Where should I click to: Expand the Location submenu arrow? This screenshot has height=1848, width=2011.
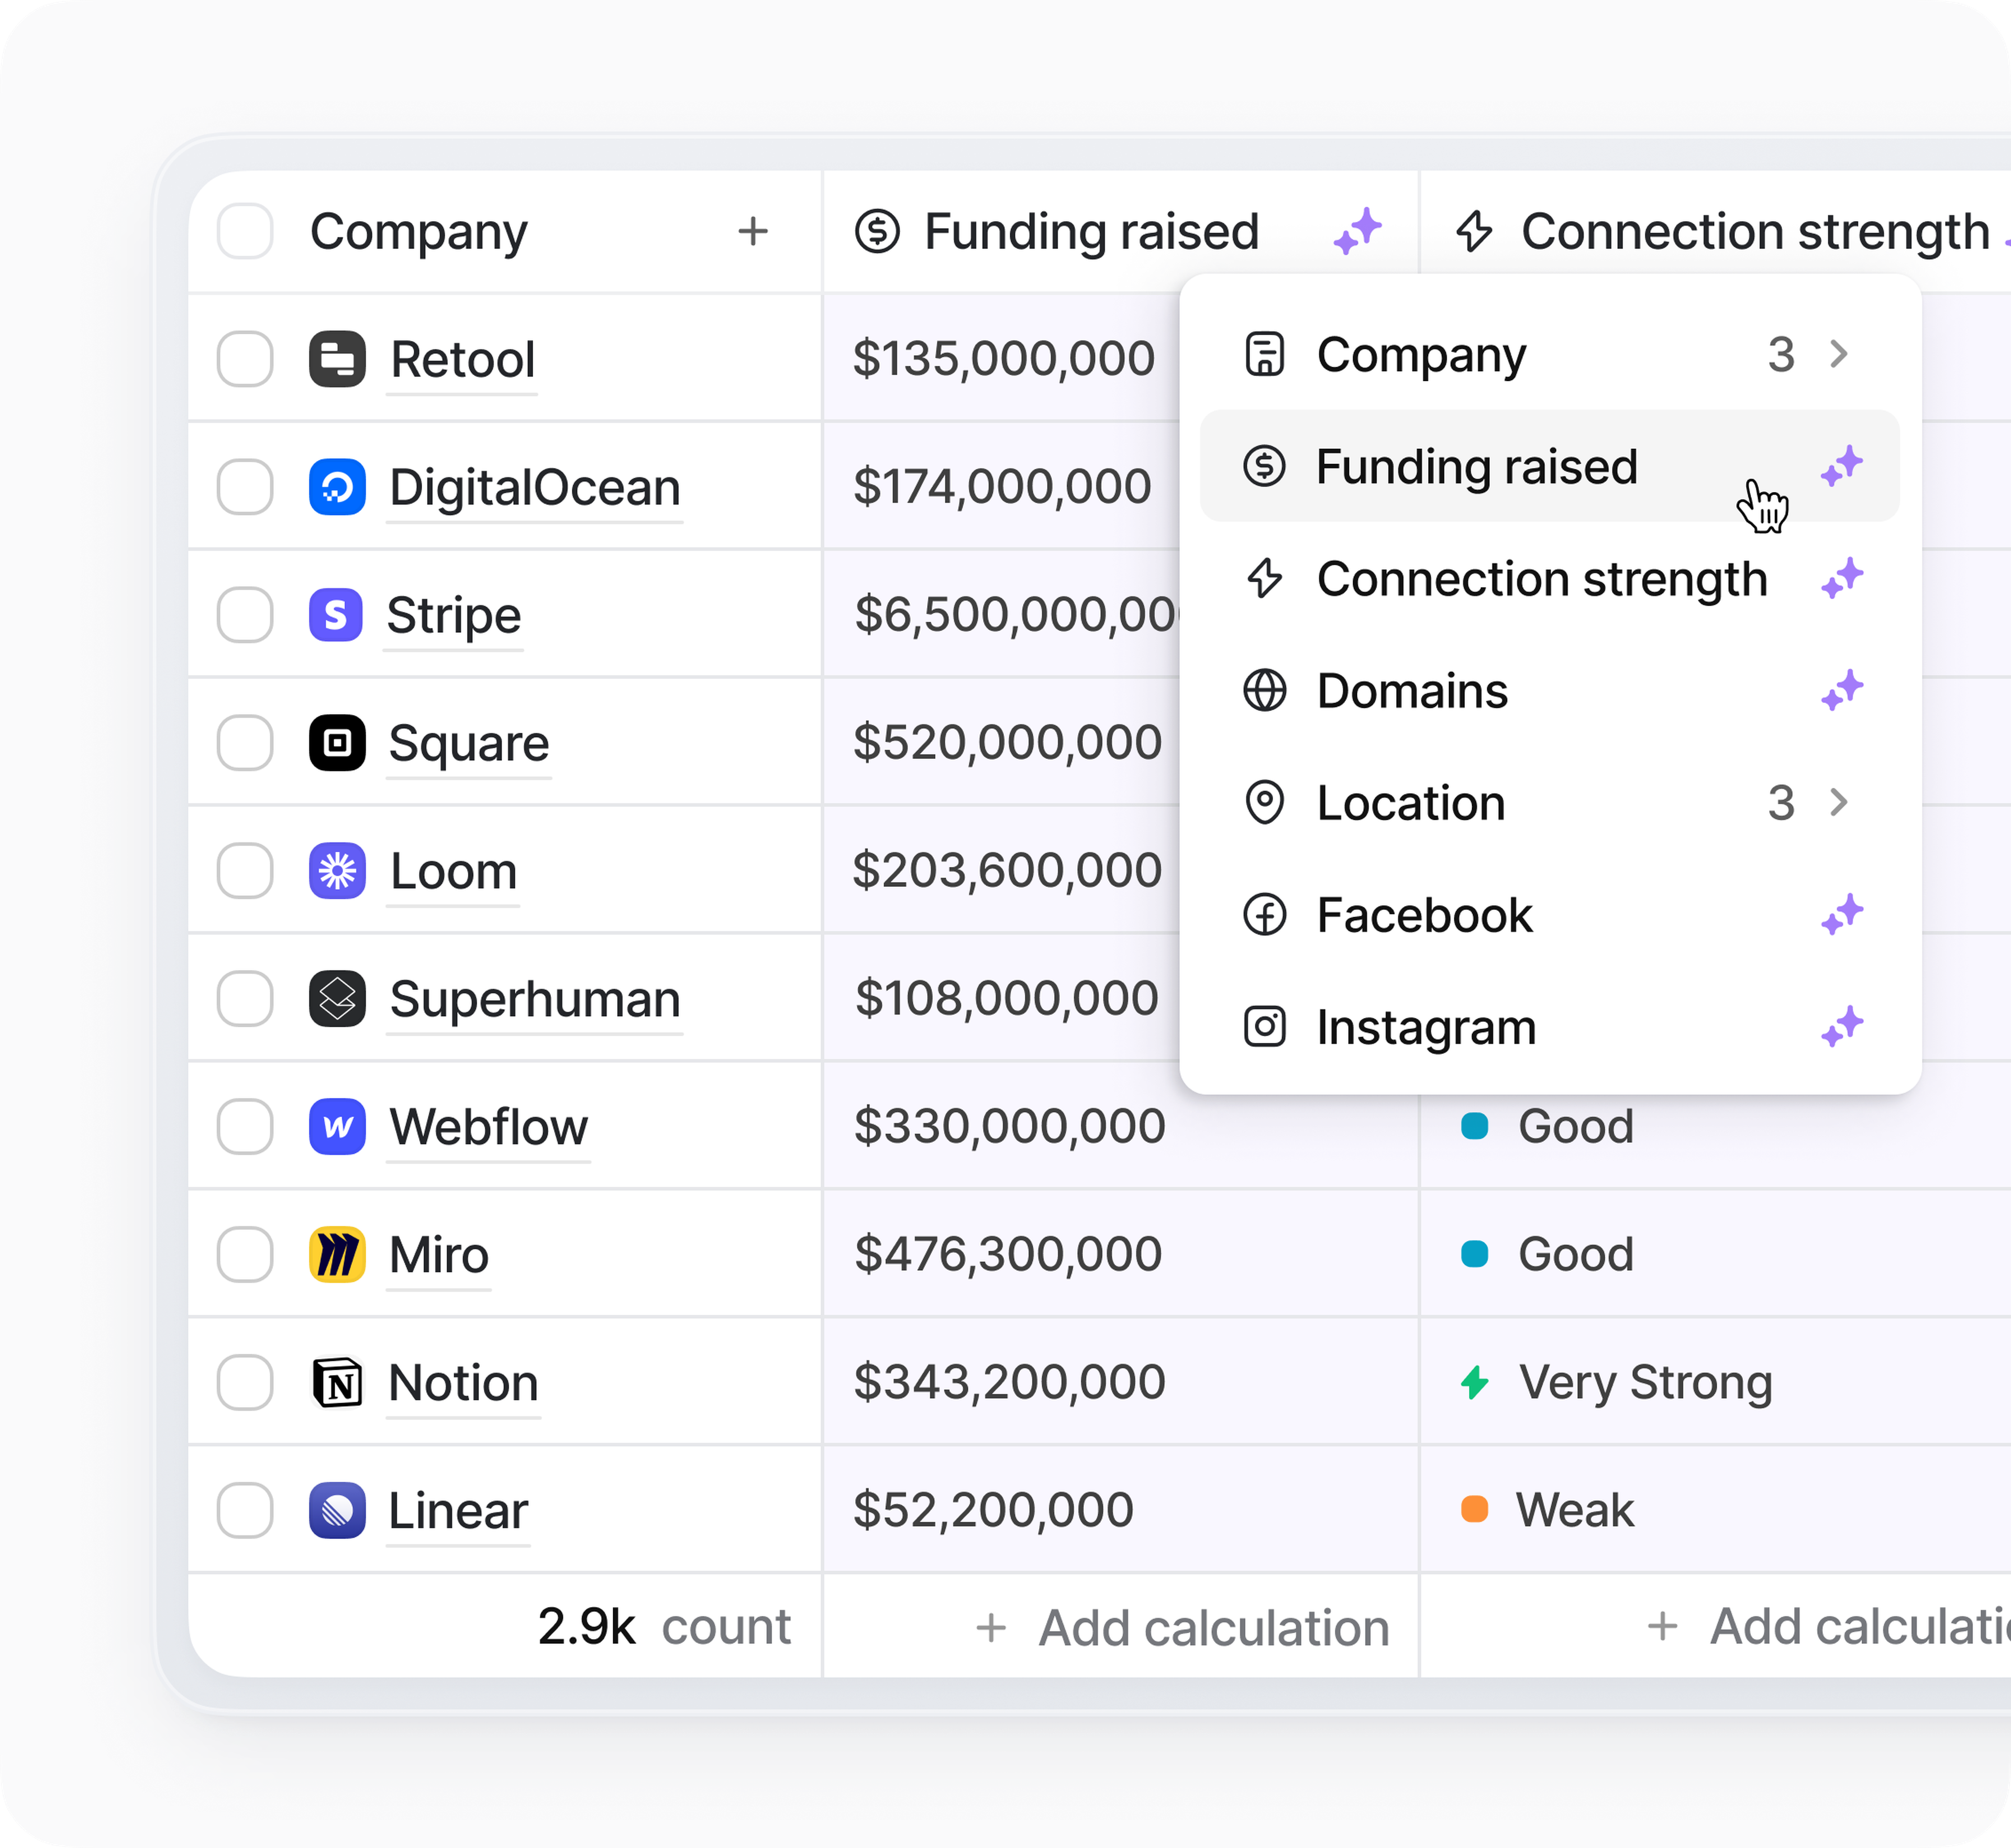[1838, 802]
